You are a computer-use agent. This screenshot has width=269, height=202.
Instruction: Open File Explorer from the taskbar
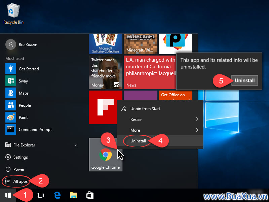(73, 195)
